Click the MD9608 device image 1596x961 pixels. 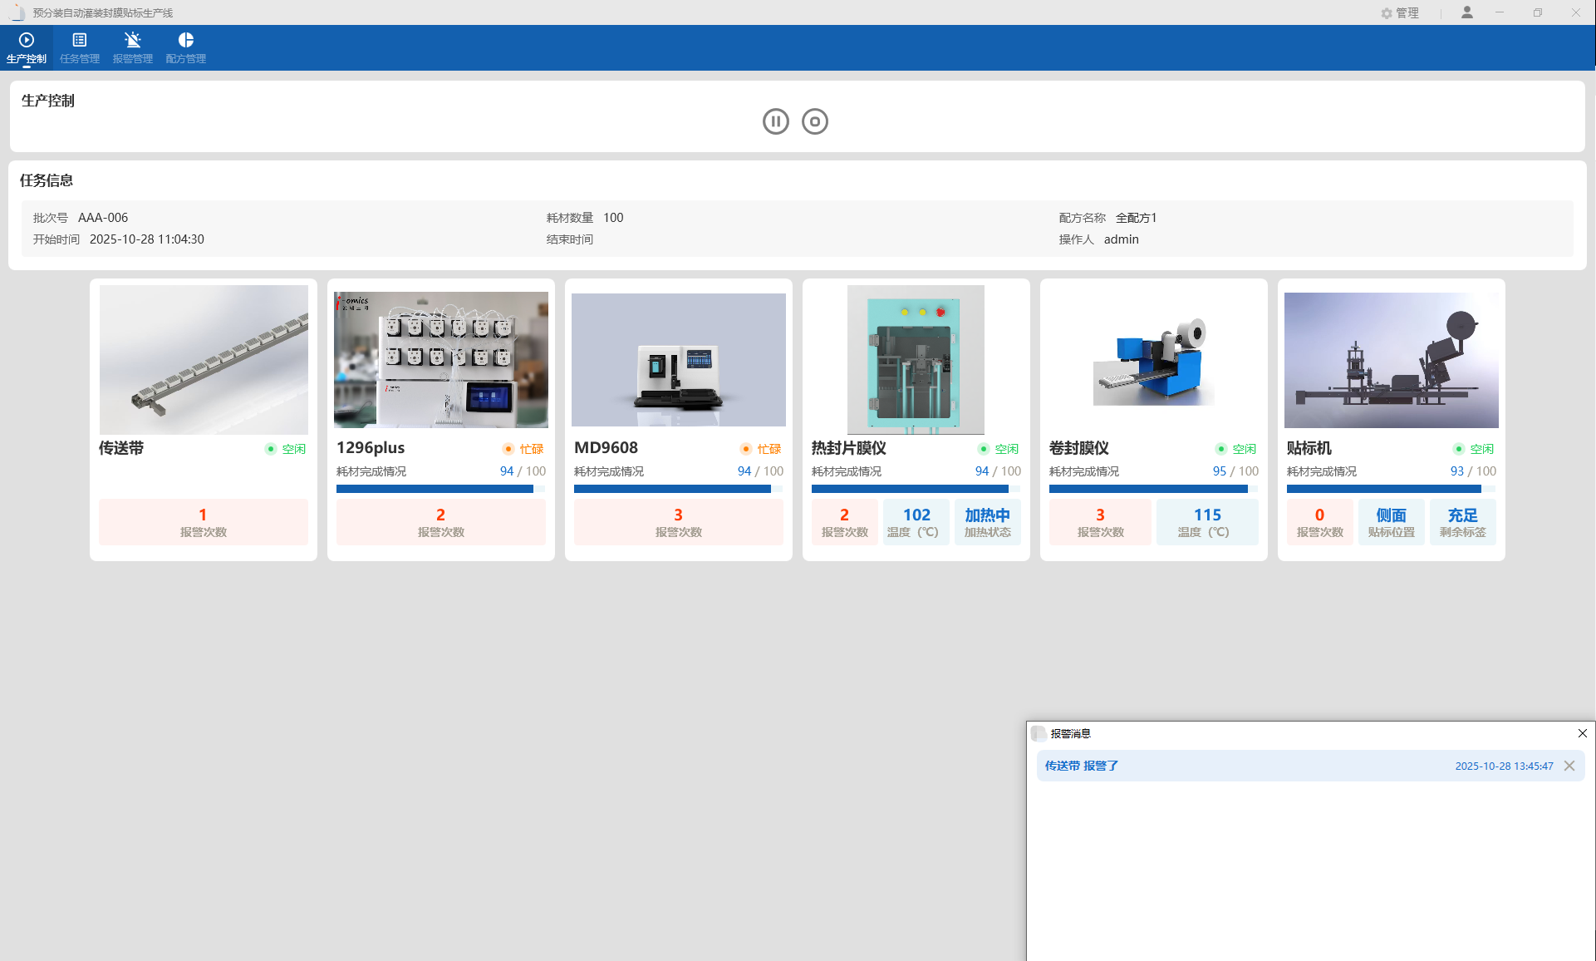(679, 359)
